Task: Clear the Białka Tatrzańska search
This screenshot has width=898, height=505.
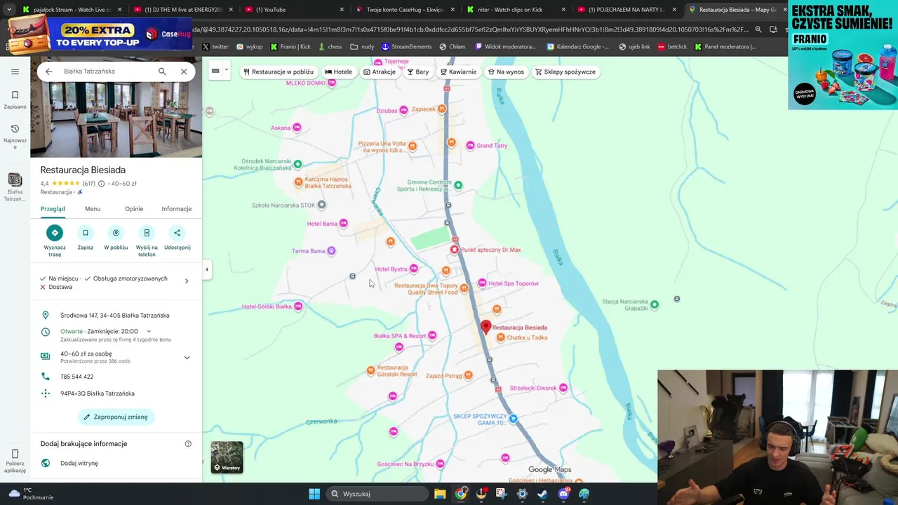Action: tap(184, 72)
